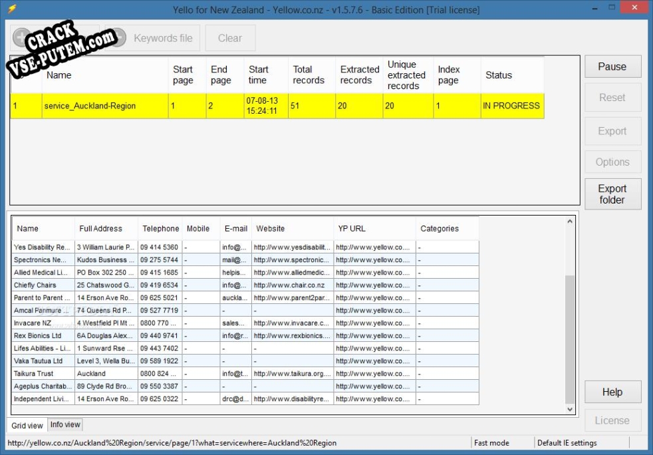Viewport: 653px width, 455px height.
Task: Click the Status column header
Action: (x=512, y=75)
